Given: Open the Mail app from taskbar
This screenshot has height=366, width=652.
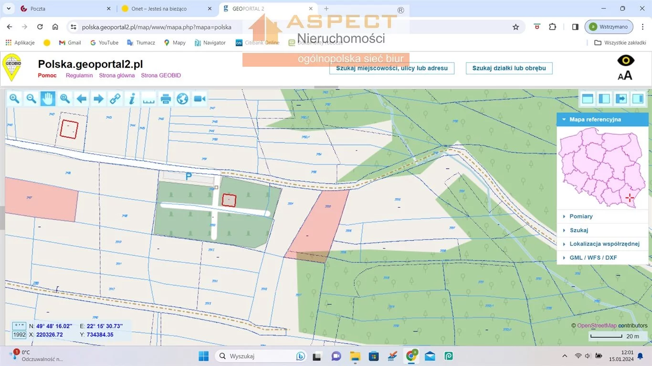Looking at the screenshot, I should coord(430,356).
